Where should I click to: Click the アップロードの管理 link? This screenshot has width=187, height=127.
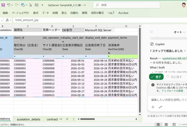click(x=172, y=91)
